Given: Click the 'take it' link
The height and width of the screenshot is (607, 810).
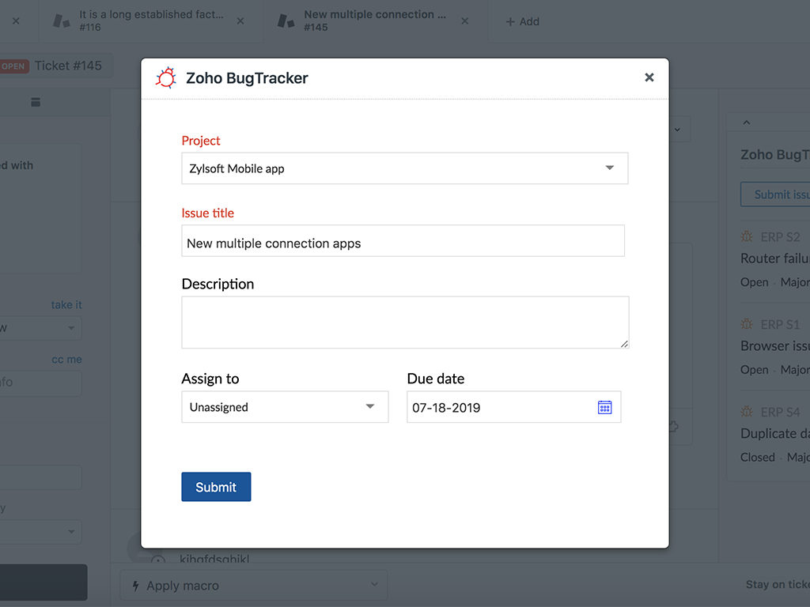Looking at the screenshot, I should click(66, 305).
